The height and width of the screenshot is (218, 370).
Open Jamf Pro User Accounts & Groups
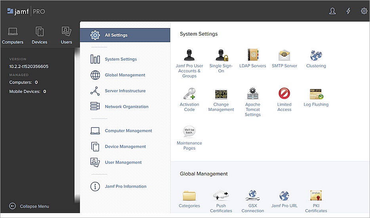(x=189, y=55)
